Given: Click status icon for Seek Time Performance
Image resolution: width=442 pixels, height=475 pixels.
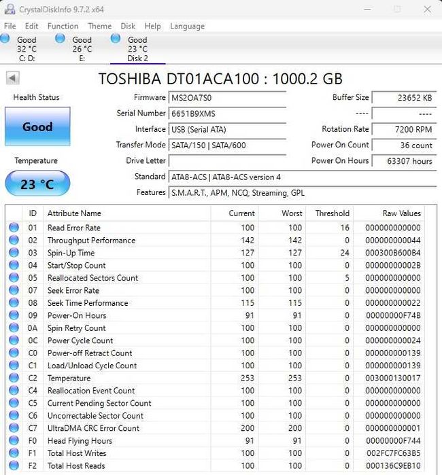Looking at the screenshot, I should pyautogui.click(x=14, y=302).
